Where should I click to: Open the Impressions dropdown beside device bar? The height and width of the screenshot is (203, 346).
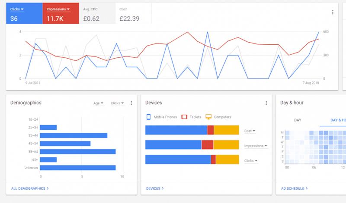[x=256, y=146]
